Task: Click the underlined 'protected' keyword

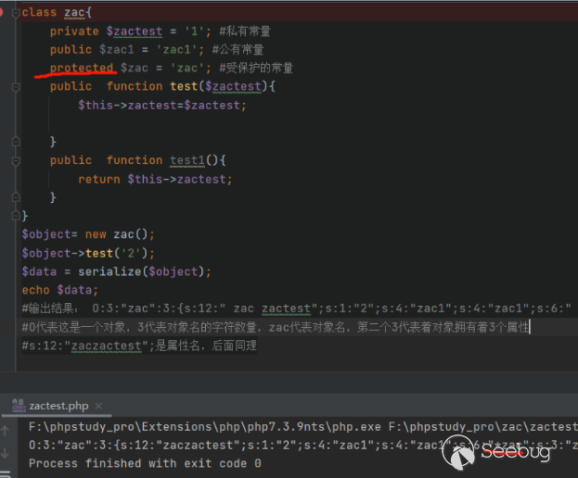Action: click(x=82, y=68)
